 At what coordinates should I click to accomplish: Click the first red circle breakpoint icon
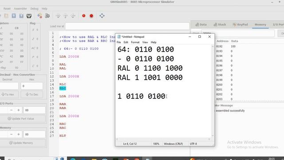pos(84,16)
